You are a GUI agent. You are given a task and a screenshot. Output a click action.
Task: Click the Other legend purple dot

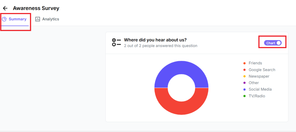coord(245,83)
